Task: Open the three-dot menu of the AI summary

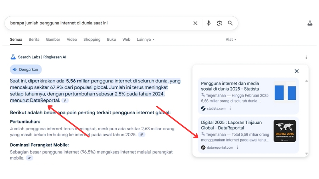Action: coord(306,57)
